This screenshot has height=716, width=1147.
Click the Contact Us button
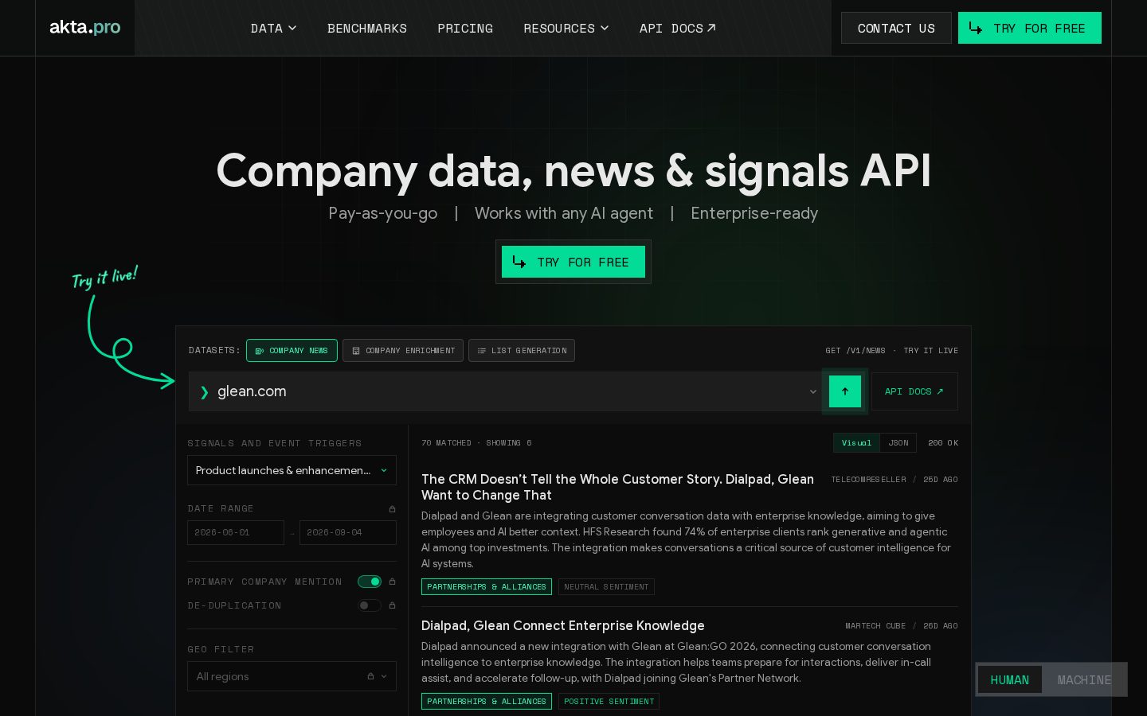pyautogui.click(x=896, y=28)
